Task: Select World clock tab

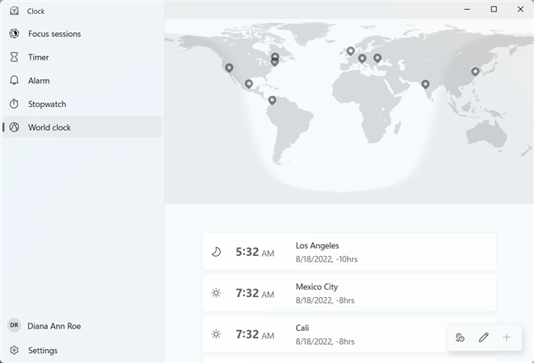Action: (x=49, y=128)
